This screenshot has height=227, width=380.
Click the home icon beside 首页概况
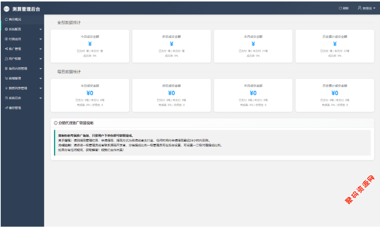click(6, 19)
